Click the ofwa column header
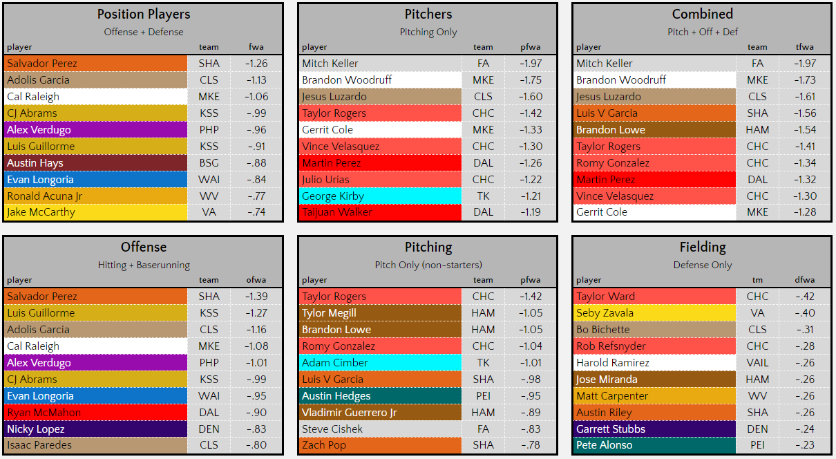Viewport: 836px width, 459px height. point(257,280)
